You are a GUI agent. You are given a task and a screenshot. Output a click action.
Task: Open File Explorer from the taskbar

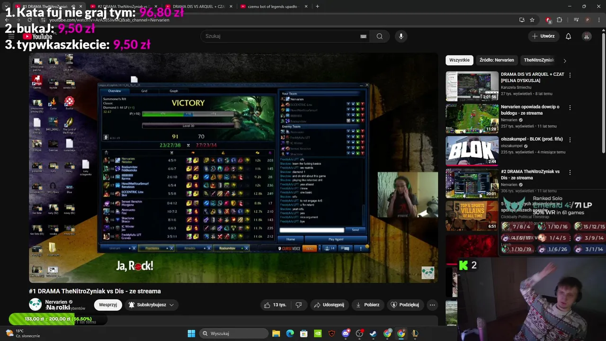[x=276, y=333]
